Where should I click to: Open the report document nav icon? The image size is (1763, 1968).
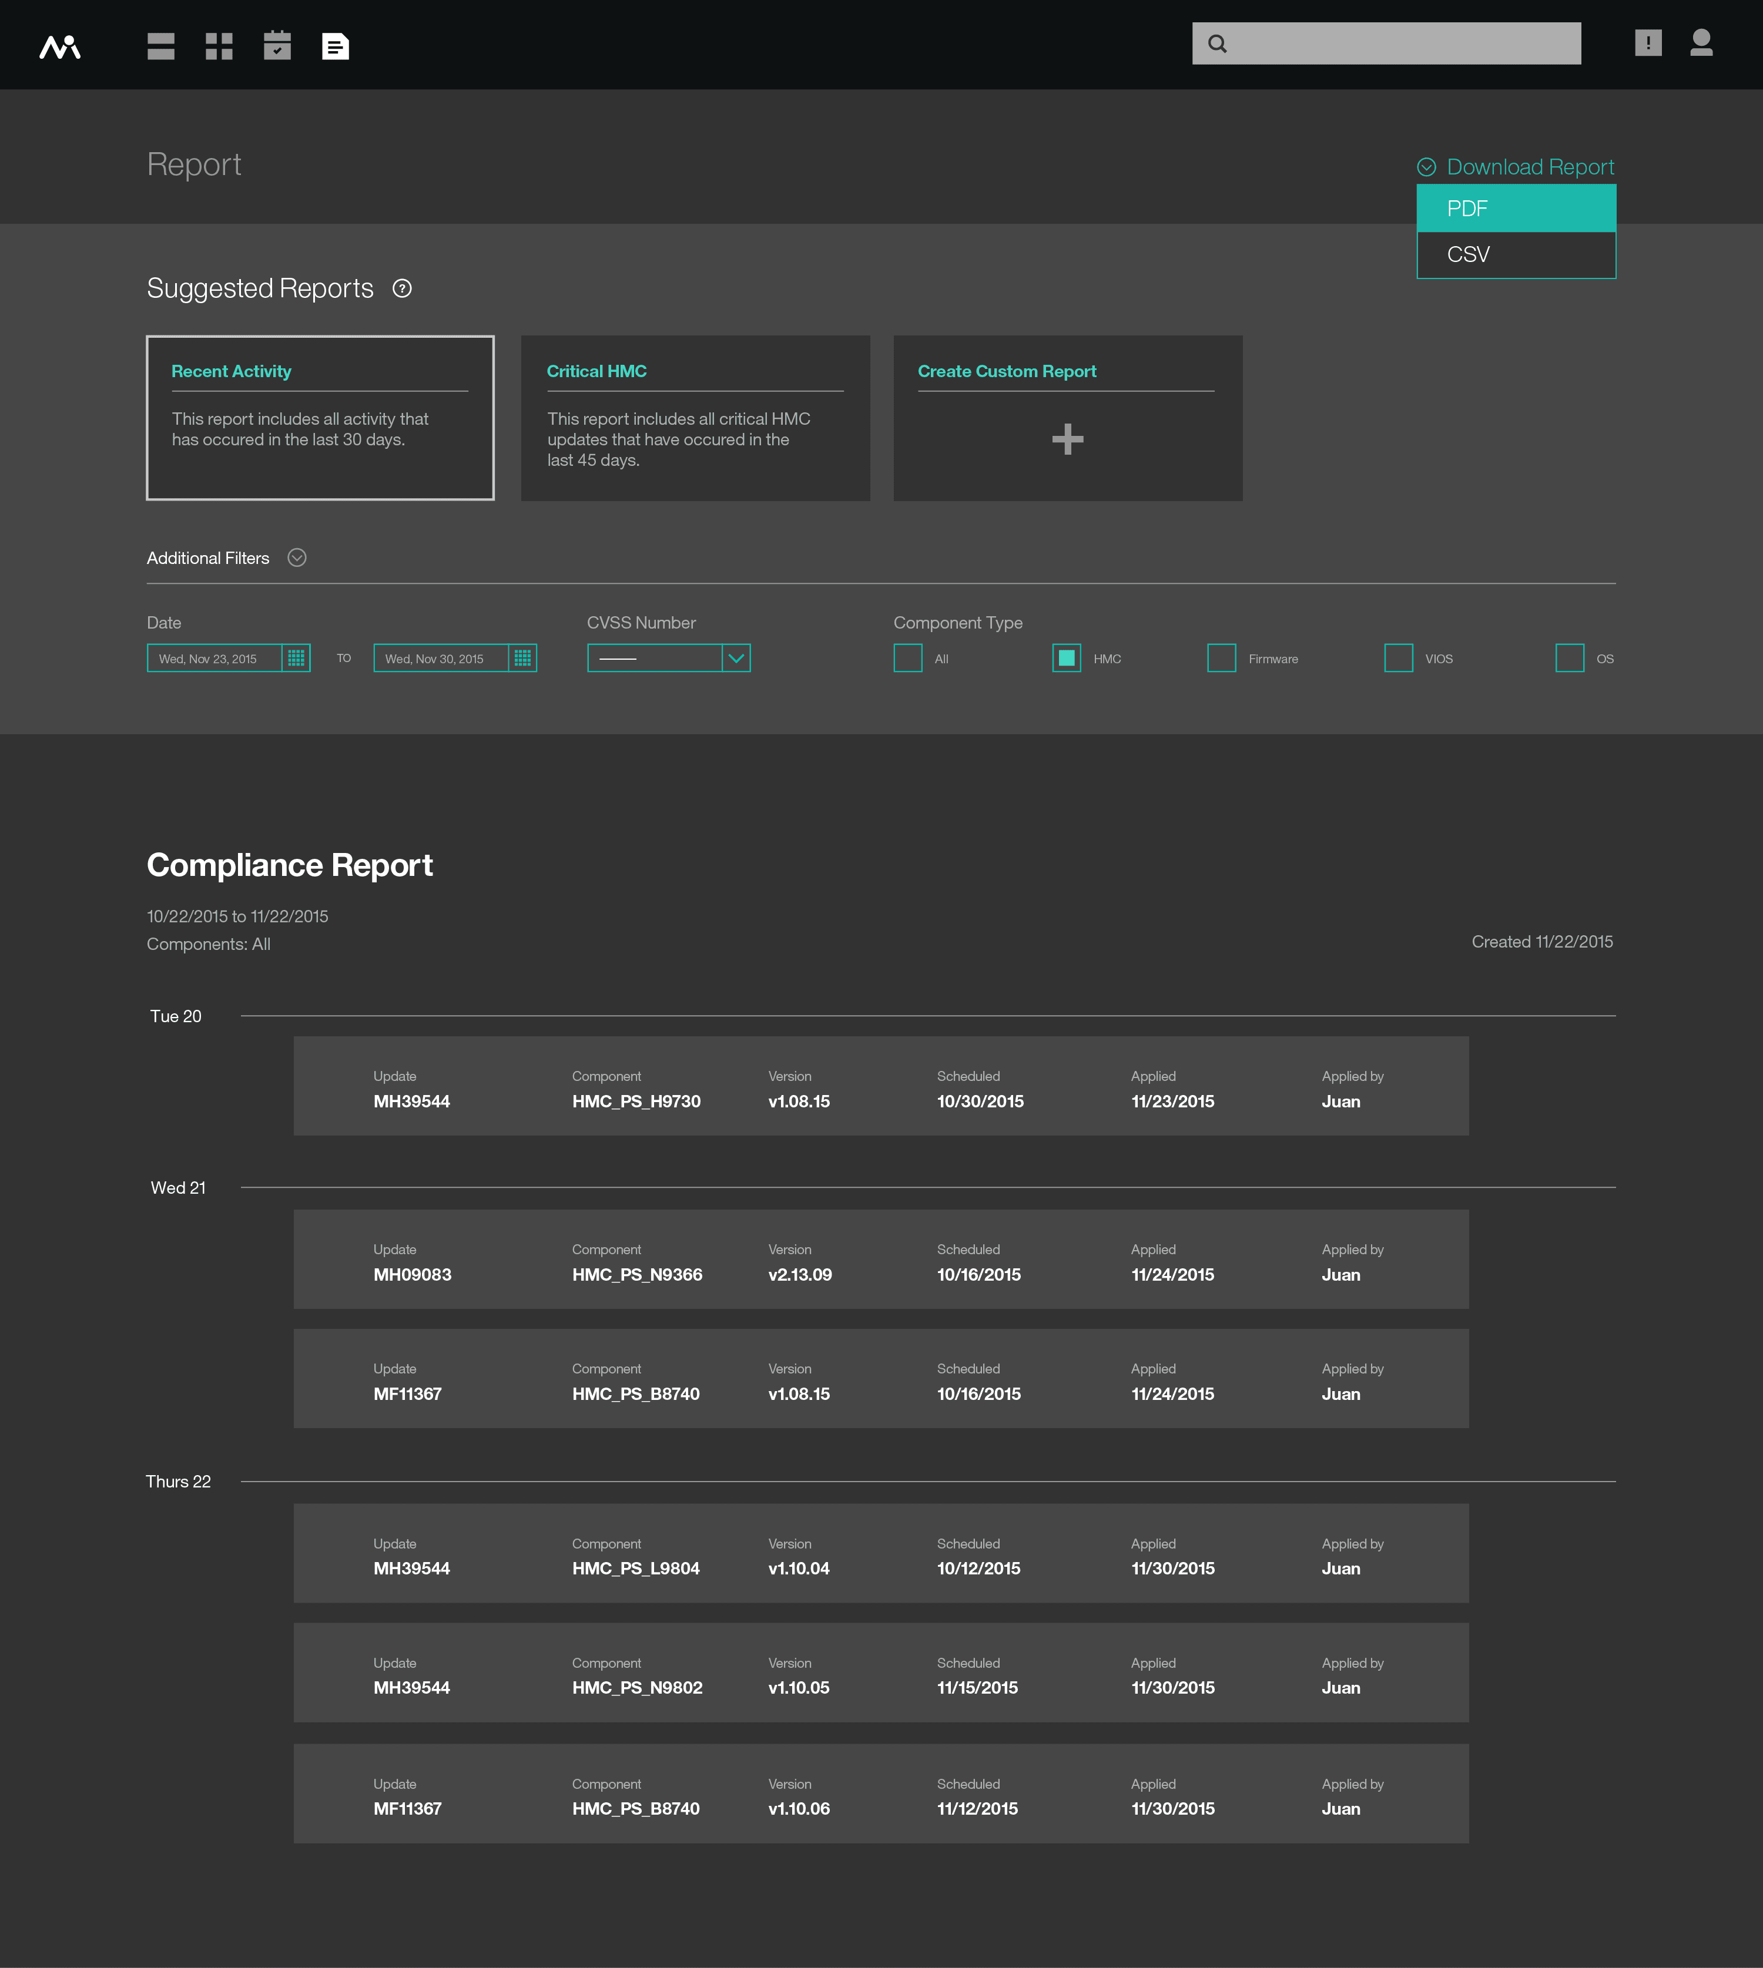pyautogui.click(x=335, y=45)
